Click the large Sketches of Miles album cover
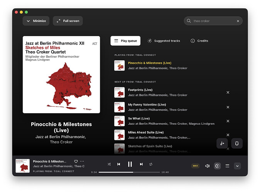This screenshot has width=260, height=192. (x=61, y=75)
